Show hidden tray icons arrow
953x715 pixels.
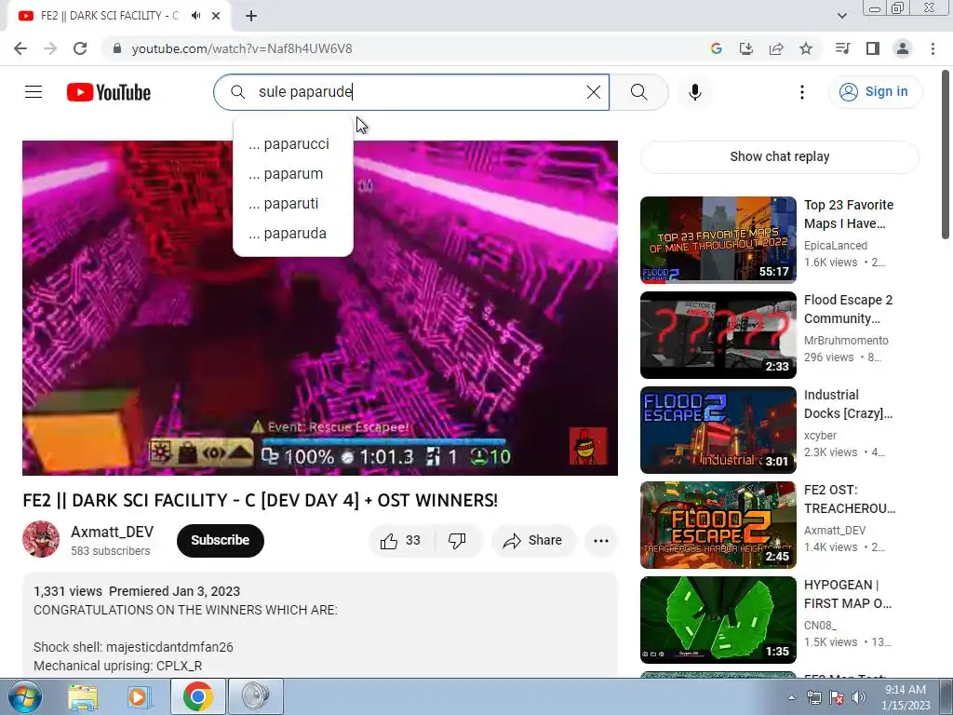(791, 697)
